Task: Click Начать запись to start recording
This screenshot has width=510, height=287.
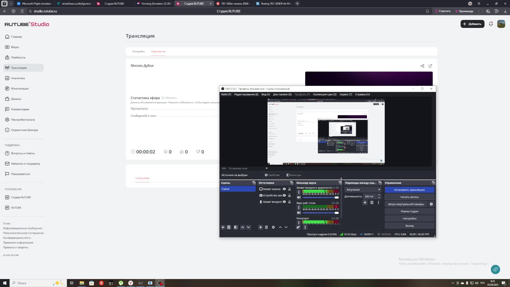Action: [409, 197]
